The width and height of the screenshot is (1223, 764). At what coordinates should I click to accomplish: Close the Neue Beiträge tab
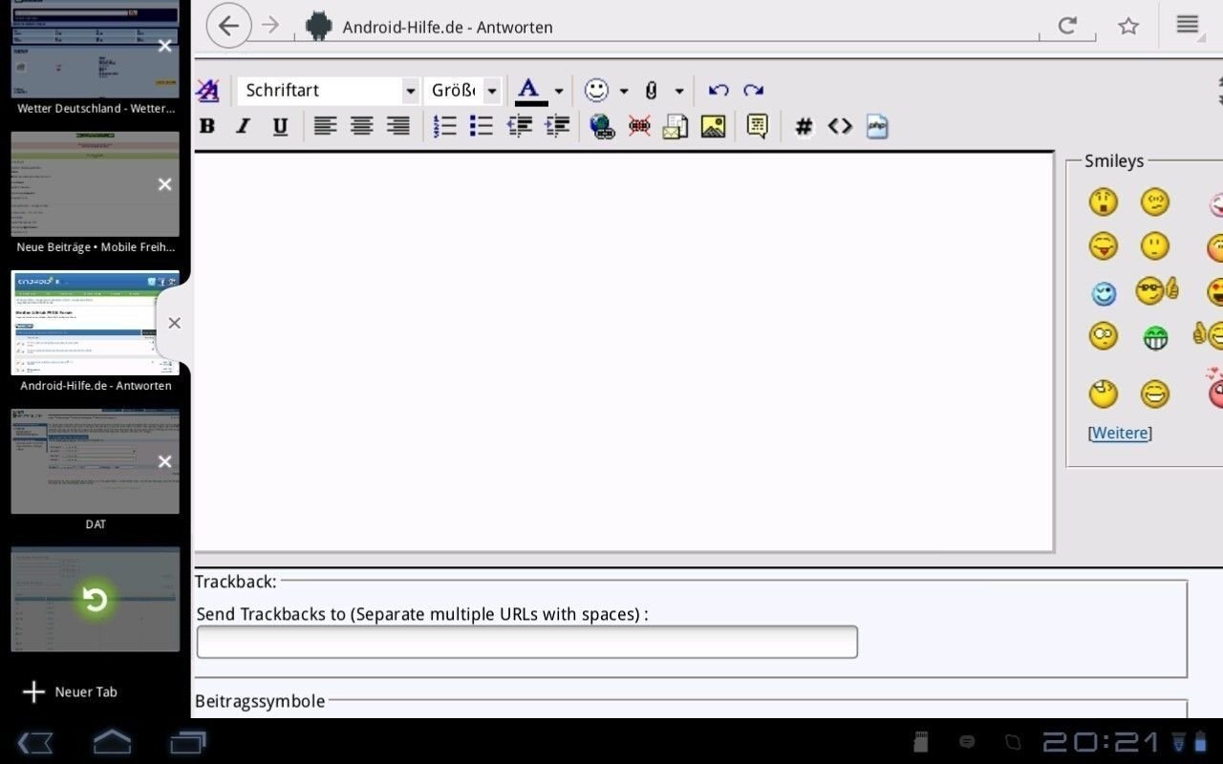tap(165, 184)
